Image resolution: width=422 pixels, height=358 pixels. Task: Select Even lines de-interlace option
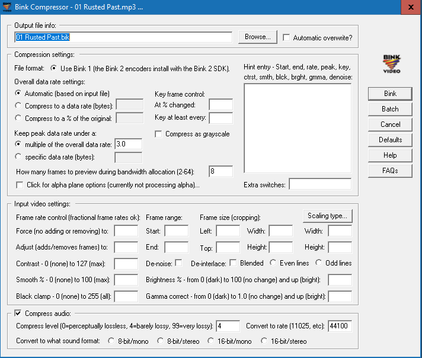[x=273, y=263]
